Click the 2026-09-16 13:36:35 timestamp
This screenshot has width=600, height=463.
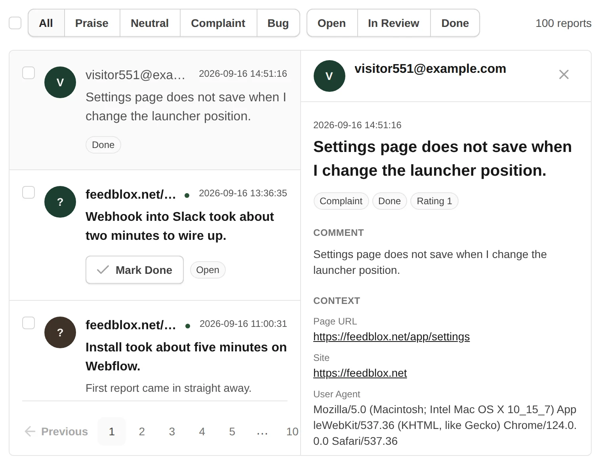[x=243, y=193]
